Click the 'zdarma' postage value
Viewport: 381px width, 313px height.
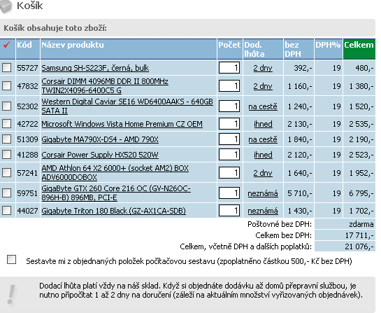361,224
